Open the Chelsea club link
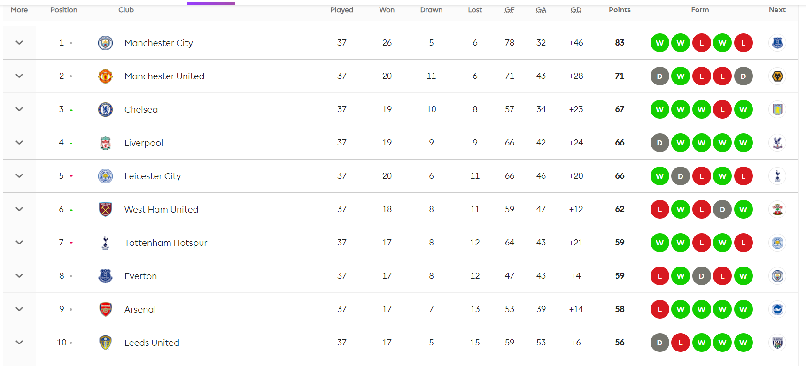 coord(141,109)
